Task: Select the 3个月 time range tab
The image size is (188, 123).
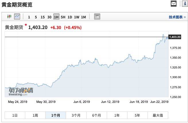Action: click(76, 115)
